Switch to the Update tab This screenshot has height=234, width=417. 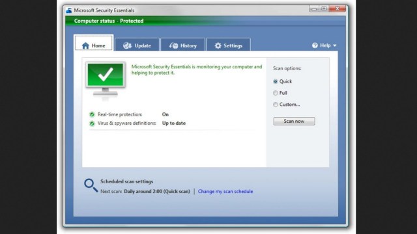137,45
